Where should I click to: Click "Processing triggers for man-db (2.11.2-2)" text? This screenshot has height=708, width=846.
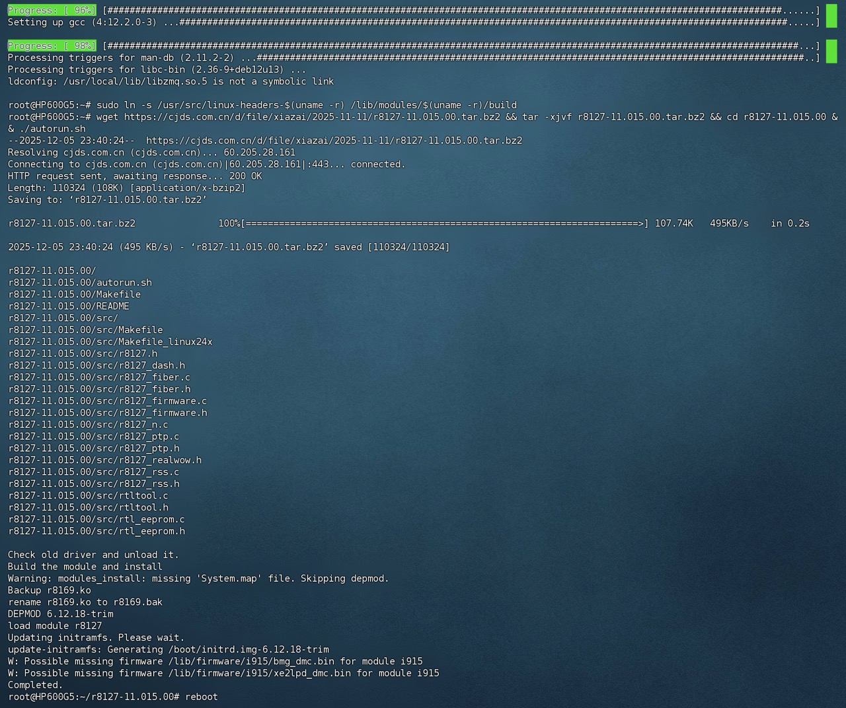coord(121,58)
